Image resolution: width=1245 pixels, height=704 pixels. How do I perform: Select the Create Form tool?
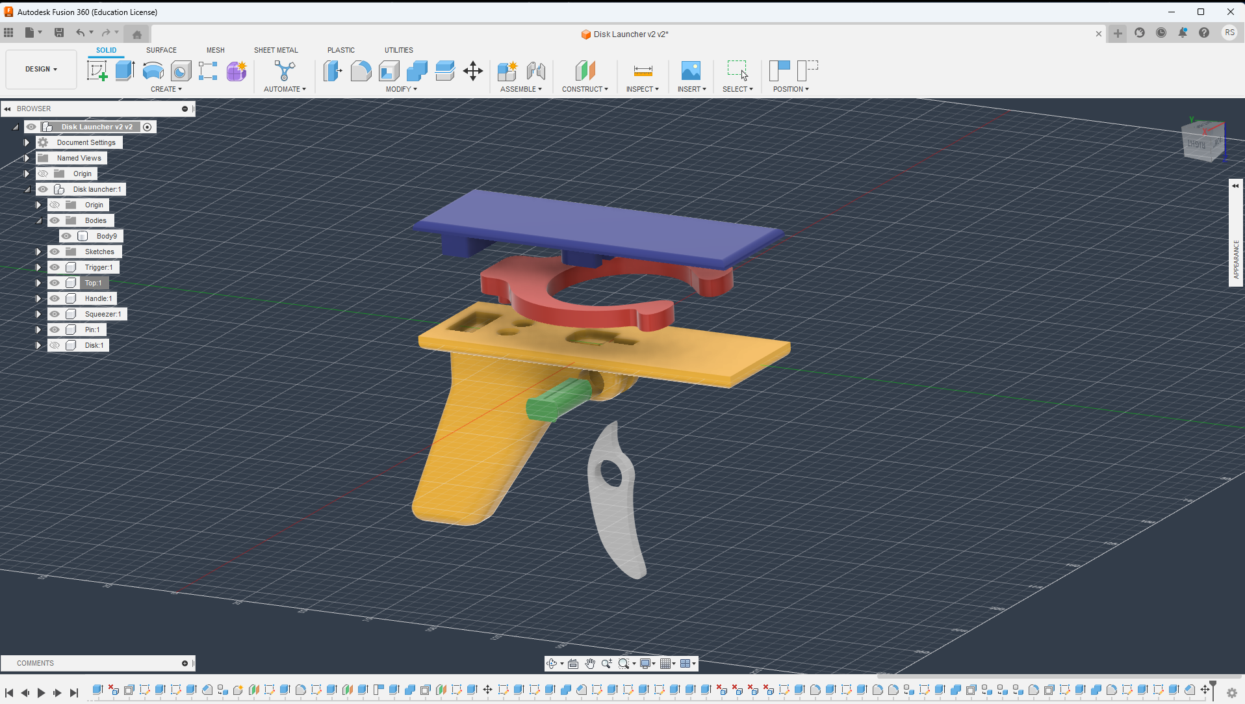click(236, 71)
